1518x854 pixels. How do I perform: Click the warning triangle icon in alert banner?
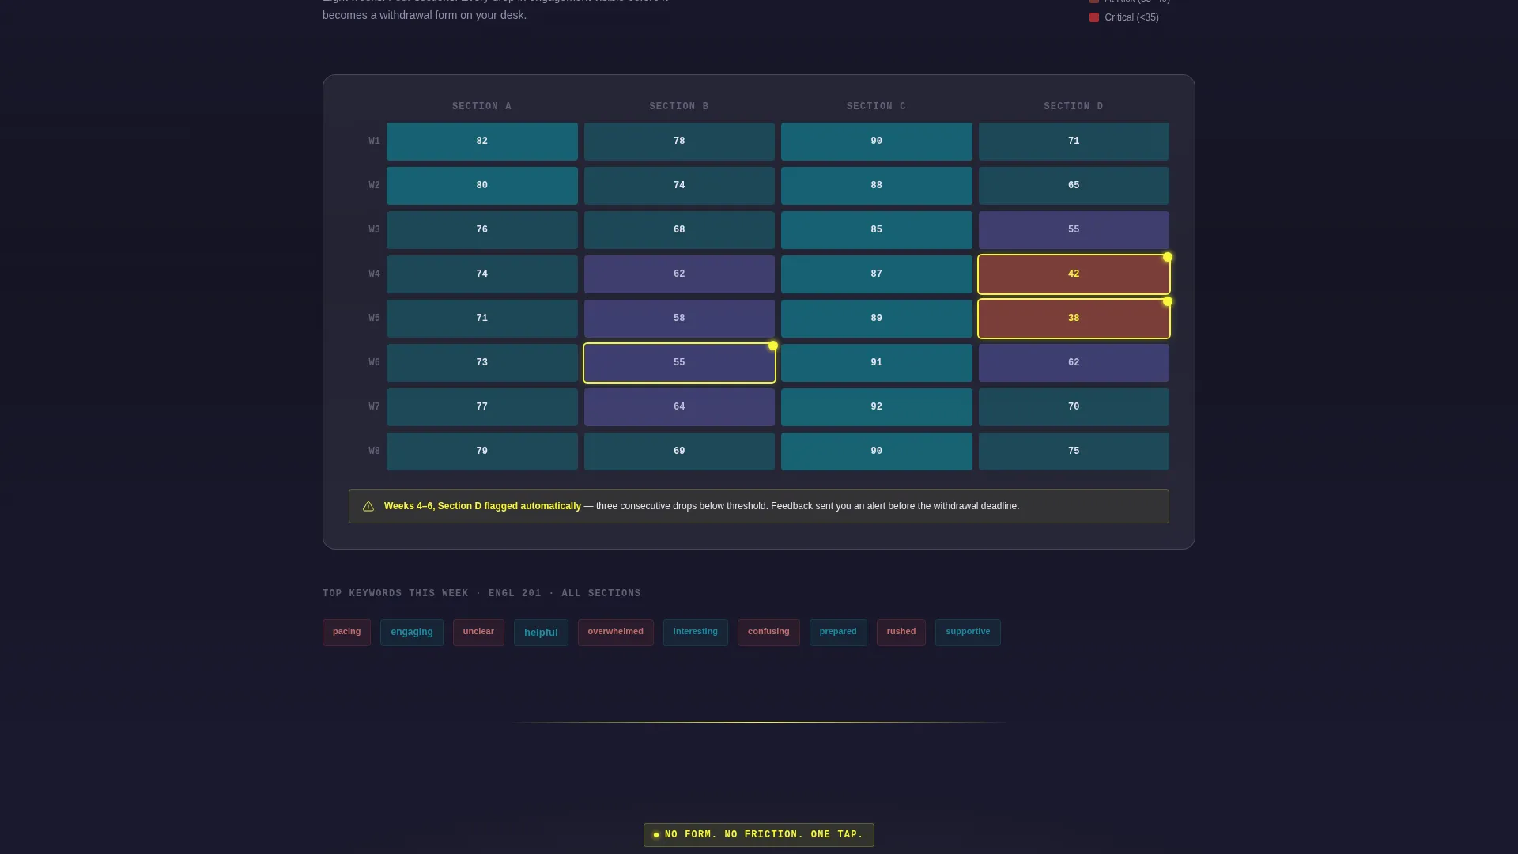pyautogui.click(x=368, y=507)
